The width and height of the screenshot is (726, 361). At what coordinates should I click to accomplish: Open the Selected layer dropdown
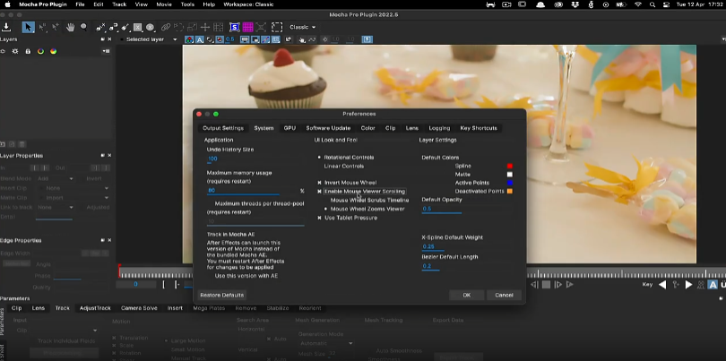pyautogui.click(x=149, y=39)
